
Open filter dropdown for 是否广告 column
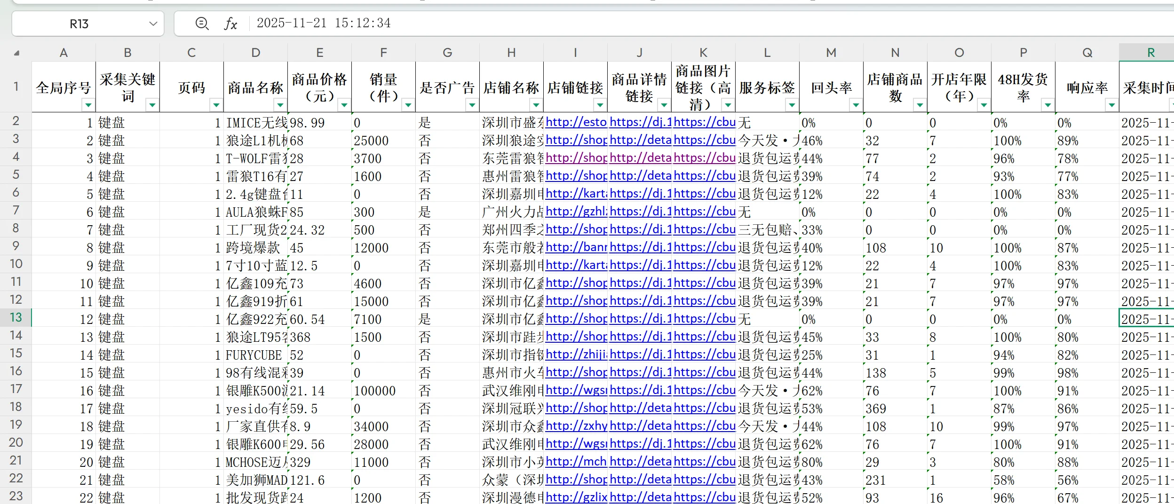pos(472,105)
